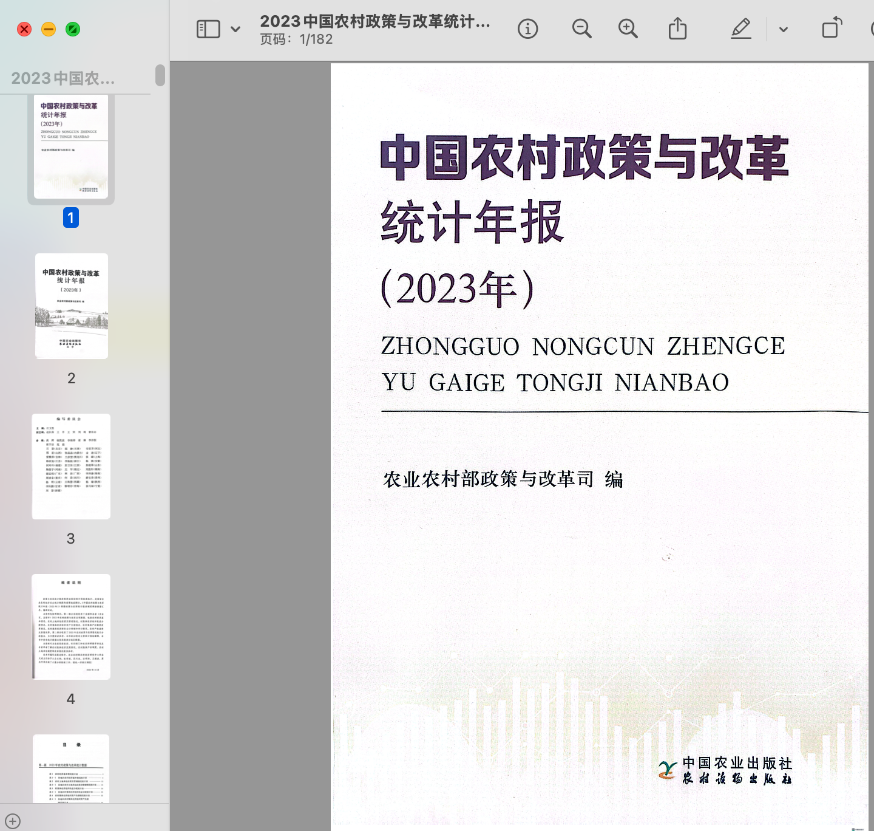The height and width of the screenshot is (831, 874).
Task: Go to page 4 thumbnail
Action: coord(71,627)
